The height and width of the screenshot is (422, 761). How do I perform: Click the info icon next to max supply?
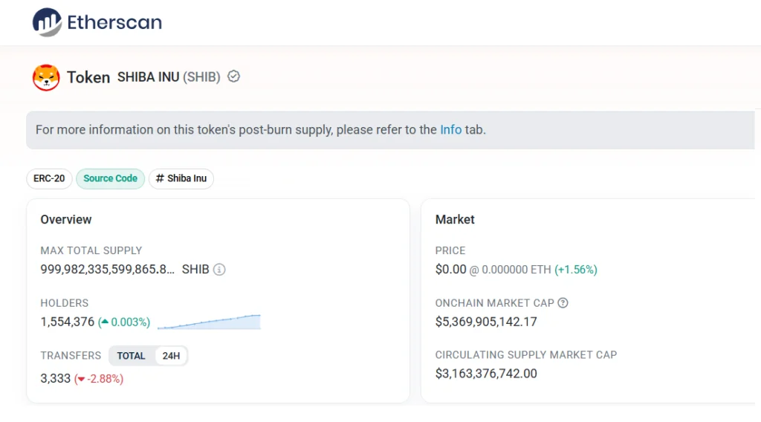pos(219,270)
